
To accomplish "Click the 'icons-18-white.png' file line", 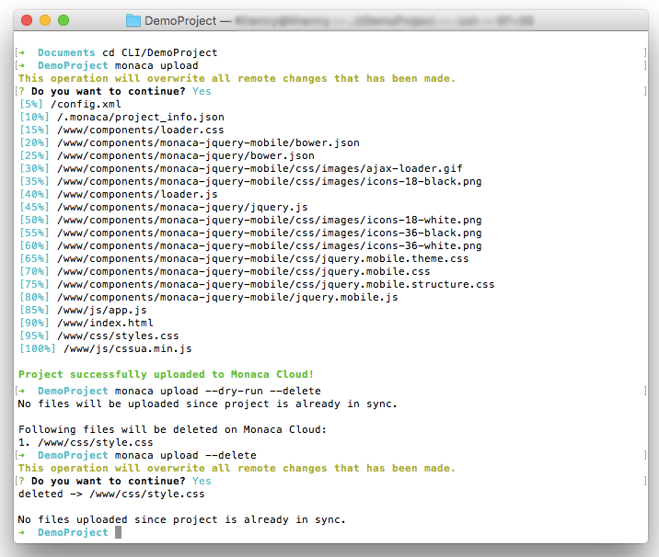I will (x=250, y=220).
